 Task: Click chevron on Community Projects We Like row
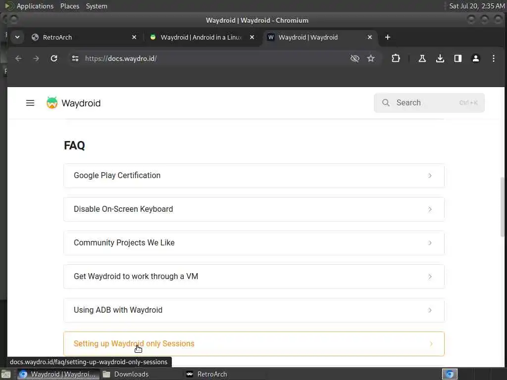(430, 242)
